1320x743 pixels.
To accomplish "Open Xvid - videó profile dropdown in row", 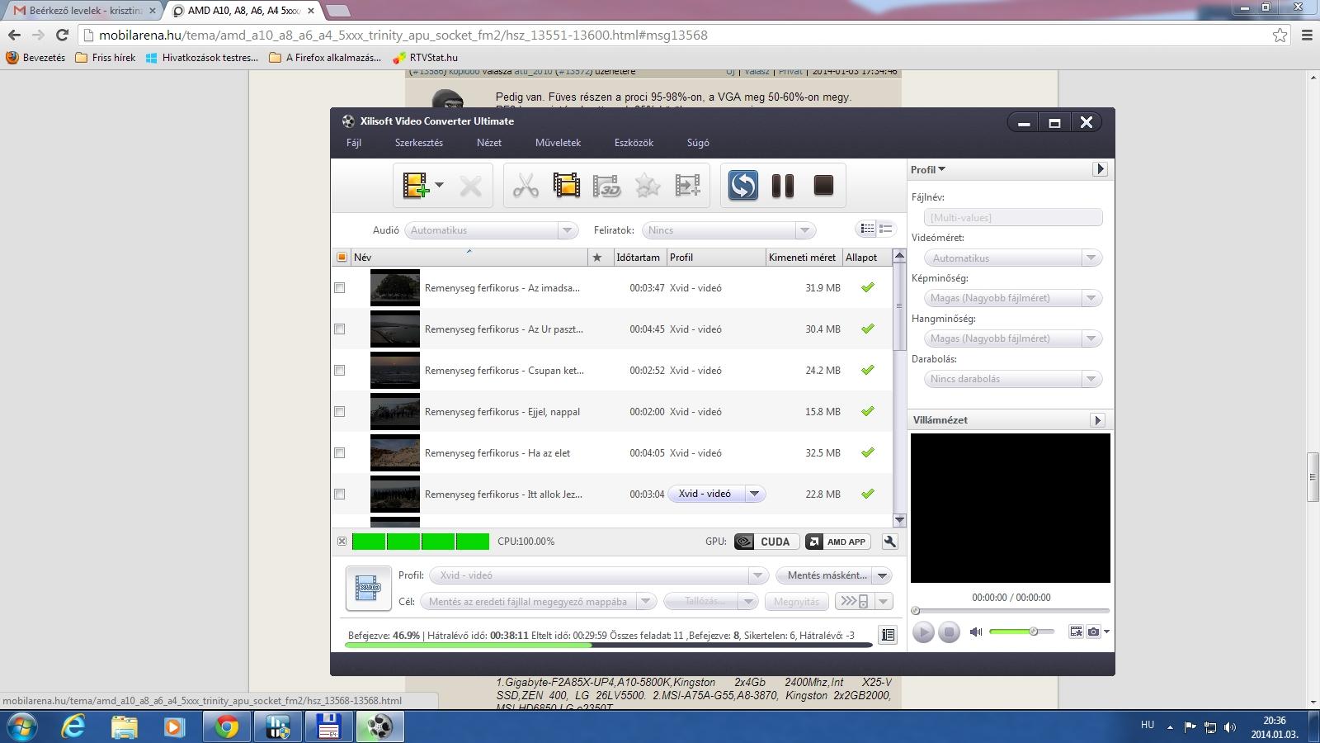I will pyautogui.click(x=754, y=494).
